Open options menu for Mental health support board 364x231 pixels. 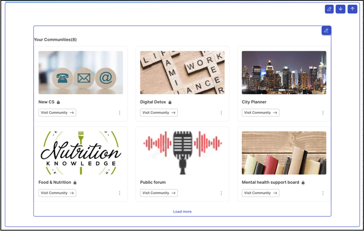323,193
